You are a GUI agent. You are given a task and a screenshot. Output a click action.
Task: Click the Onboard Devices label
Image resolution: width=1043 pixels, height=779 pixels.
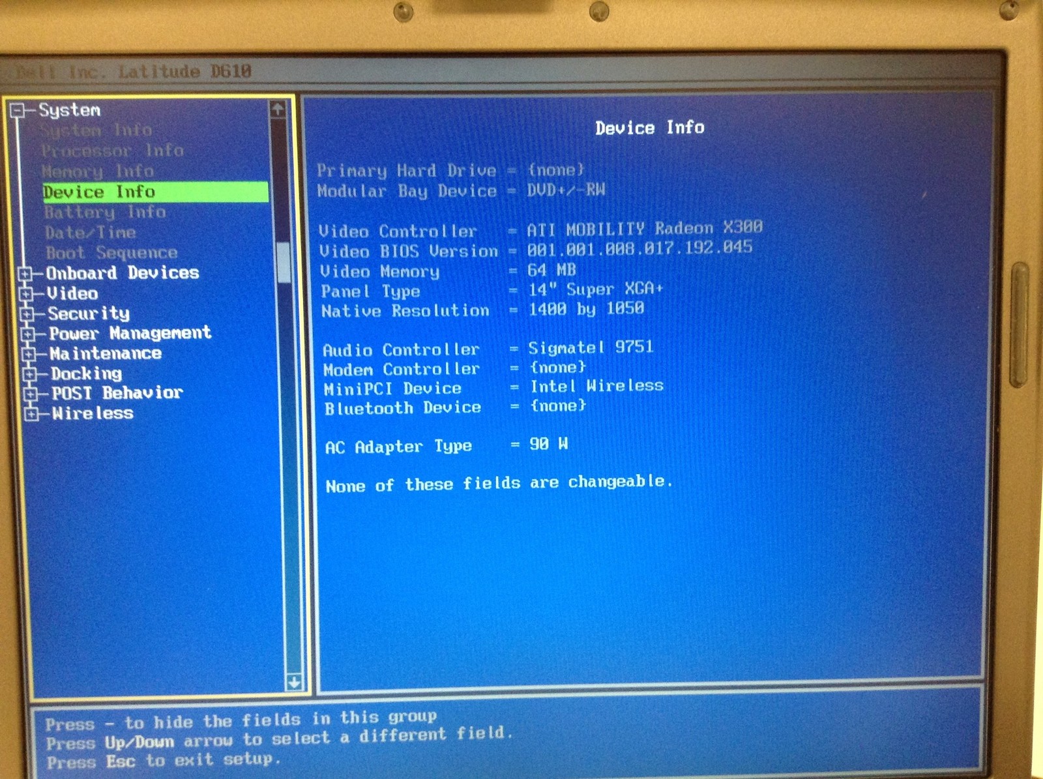point(123,273)
